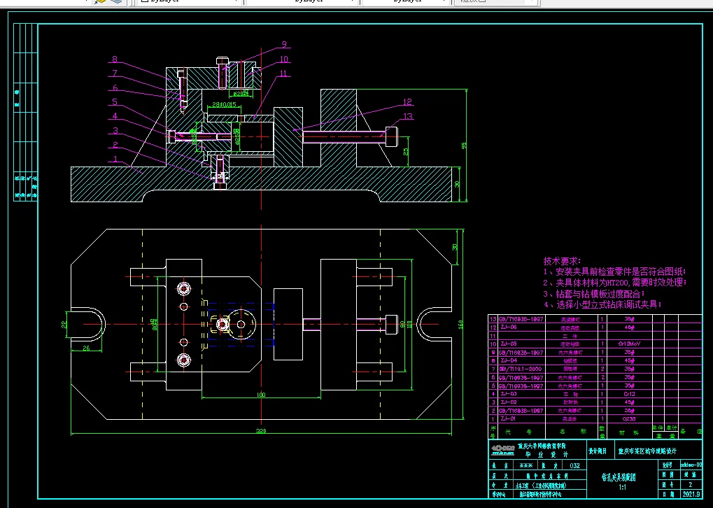Viewport: 713px width, 508px height.
Task: Click the 材料 column header
Action: coord(629,432)
